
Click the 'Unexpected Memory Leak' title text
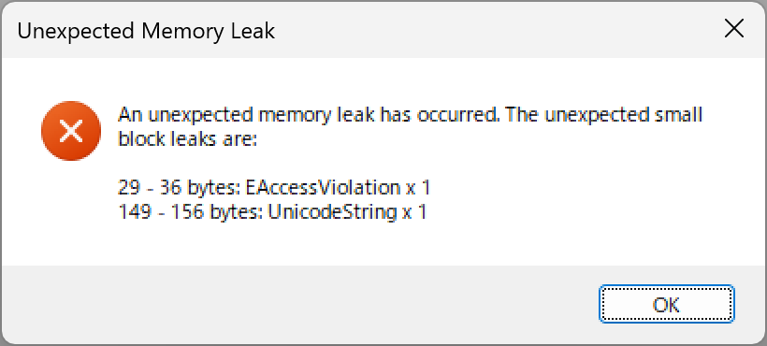point(146,31)
